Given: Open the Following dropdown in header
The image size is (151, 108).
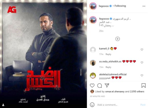Looking at the screenshot, I should click(120, 6).
